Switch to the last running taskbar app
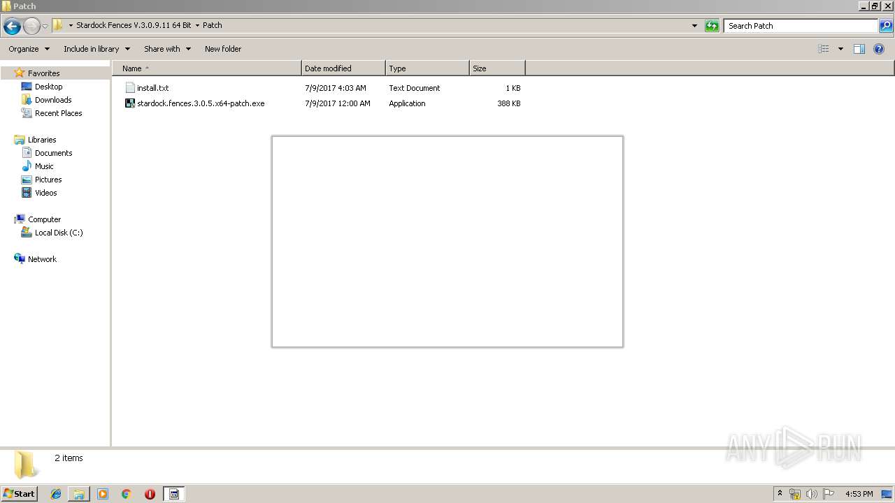 [174, 494]
